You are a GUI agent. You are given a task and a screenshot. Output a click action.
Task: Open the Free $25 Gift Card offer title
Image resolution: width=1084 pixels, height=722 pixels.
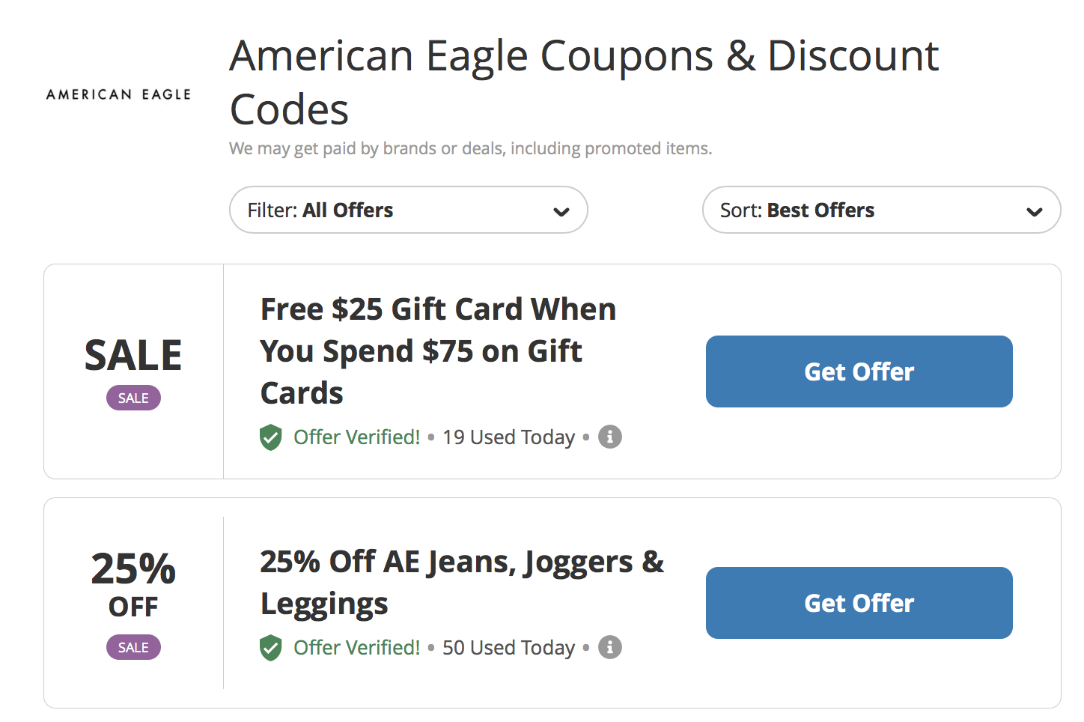point(438,351)
